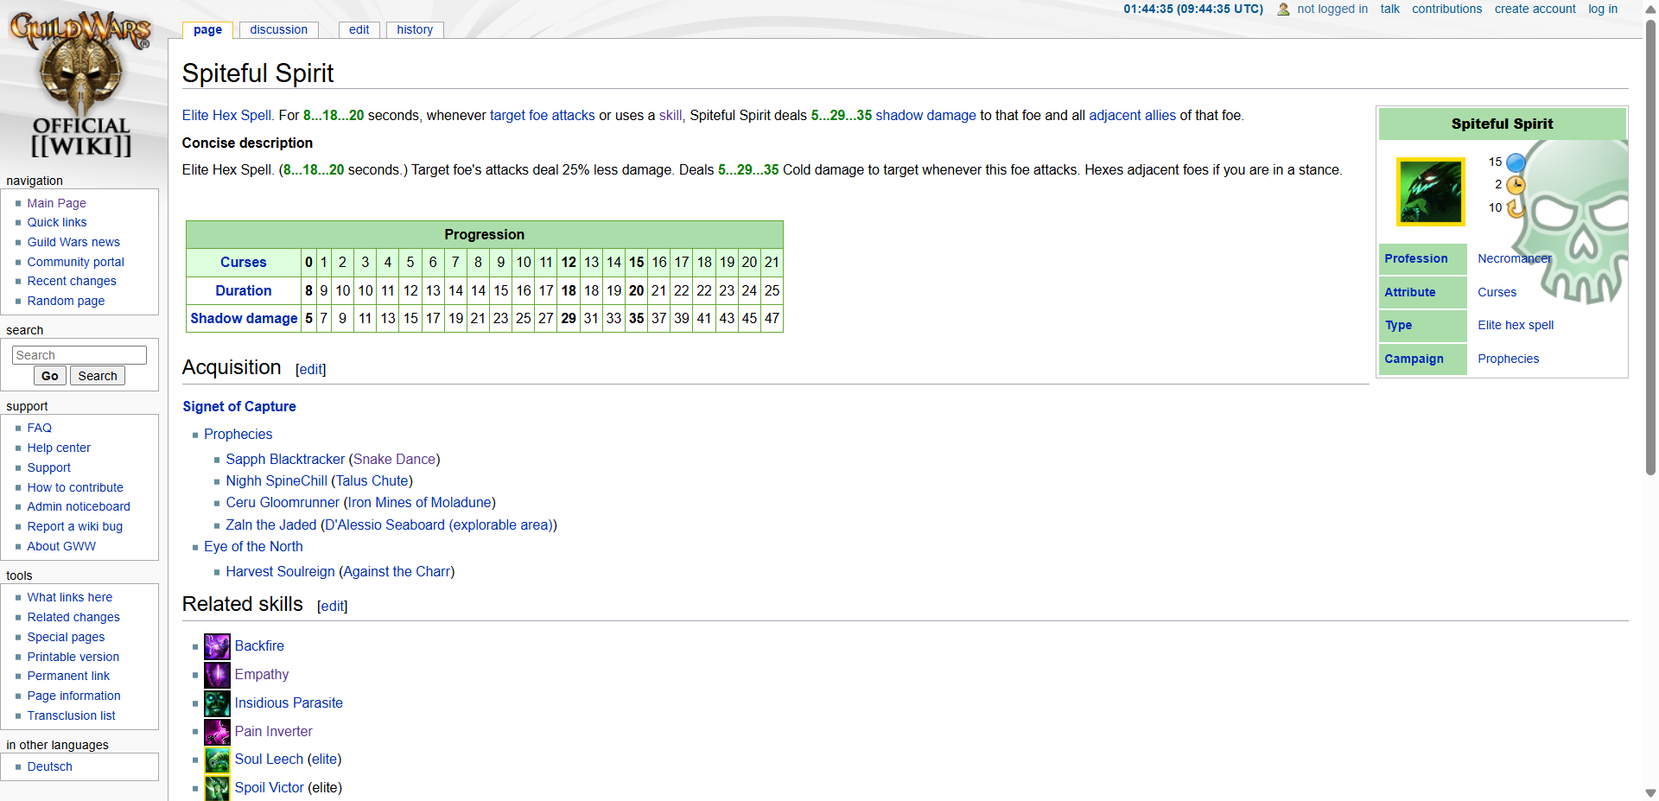Click the Curses header in Progression table
Screen dimensions: 1659x801
(243, 262)
